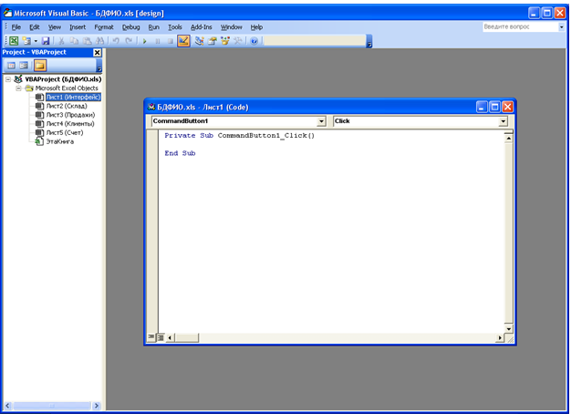This screenshot has width=571, height=414.
Task: Open the Help menu
Action: click(256, 27)
